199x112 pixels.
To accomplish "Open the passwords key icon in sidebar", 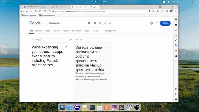I will point(176,94).
